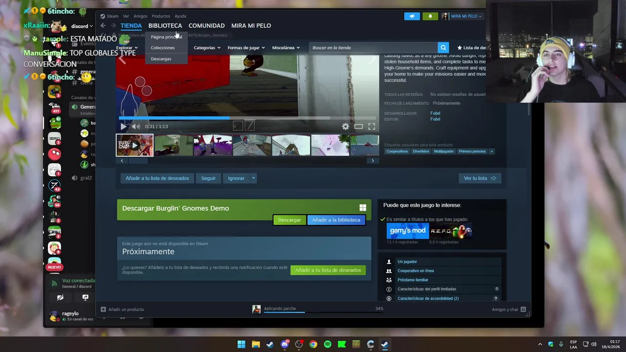Image resolution: width=626 pixels, height=352 pixels.
Task: Toggle Discord camera off button
Action: (x=60, y=297)
